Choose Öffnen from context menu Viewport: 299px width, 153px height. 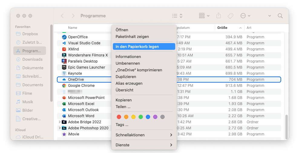click(144, 30)
